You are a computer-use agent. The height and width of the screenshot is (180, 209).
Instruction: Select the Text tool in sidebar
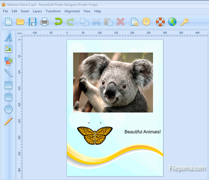(9, 37)
